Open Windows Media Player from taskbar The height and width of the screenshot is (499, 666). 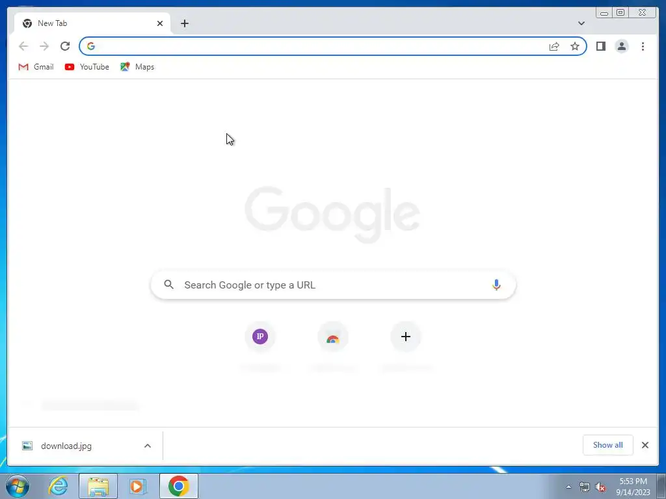pyautogui.click(x=138, y=486)
